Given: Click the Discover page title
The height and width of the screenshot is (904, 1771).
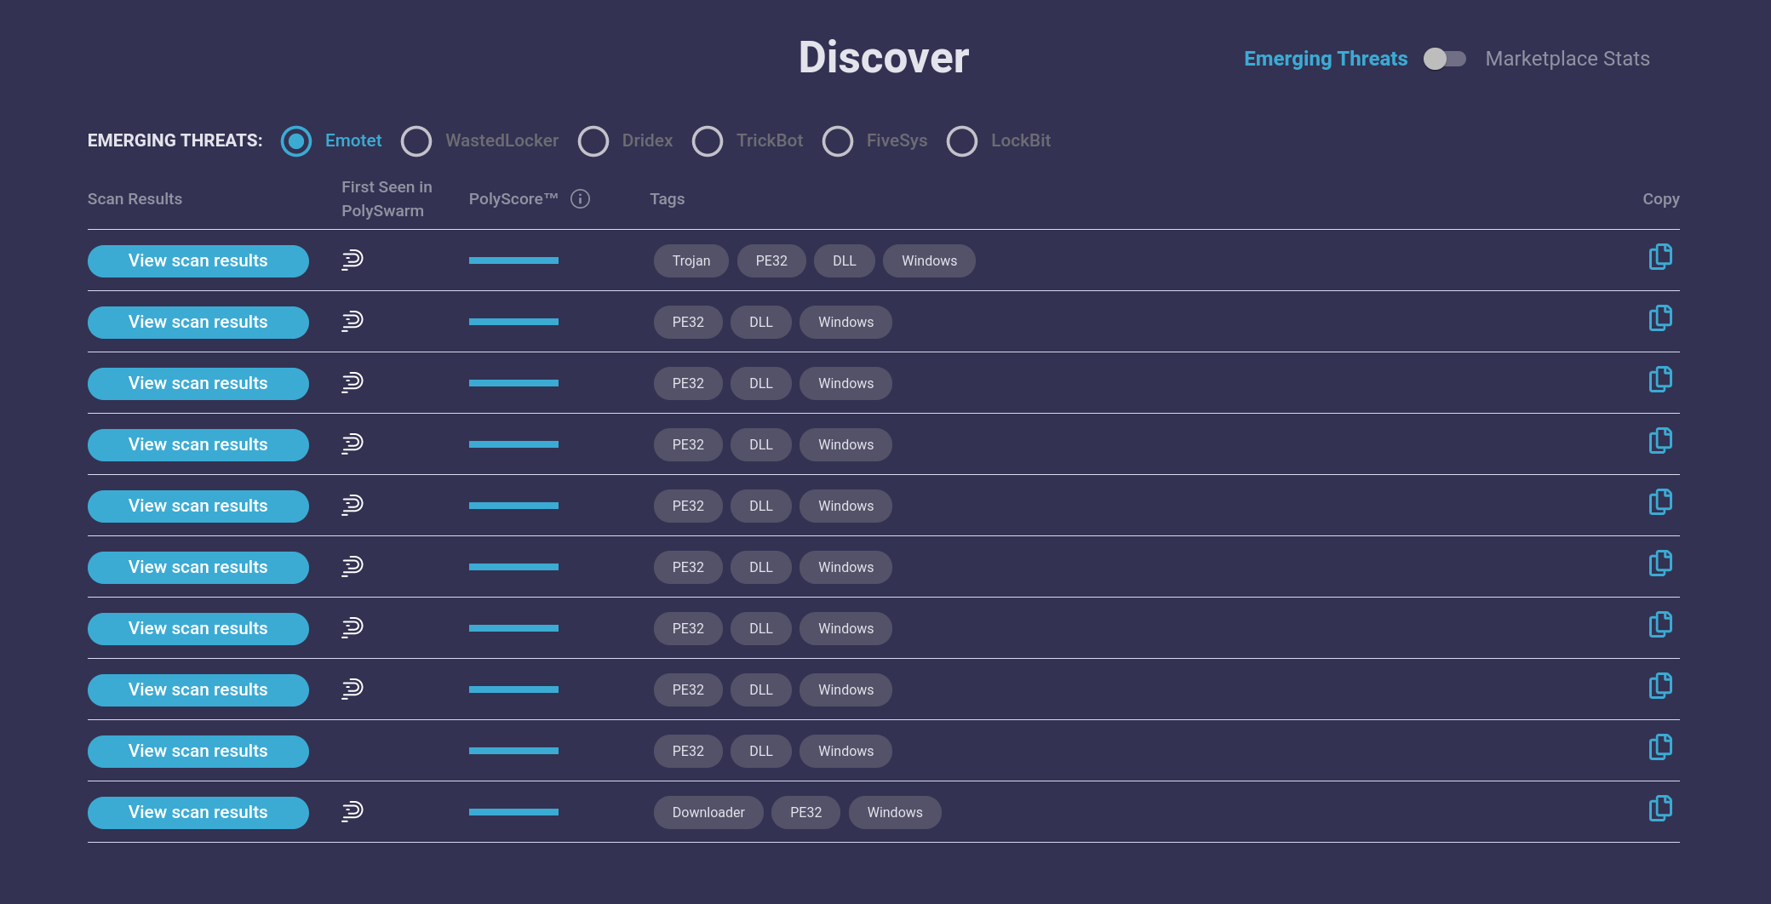Looking at the screenshot, I should (884, 58).
